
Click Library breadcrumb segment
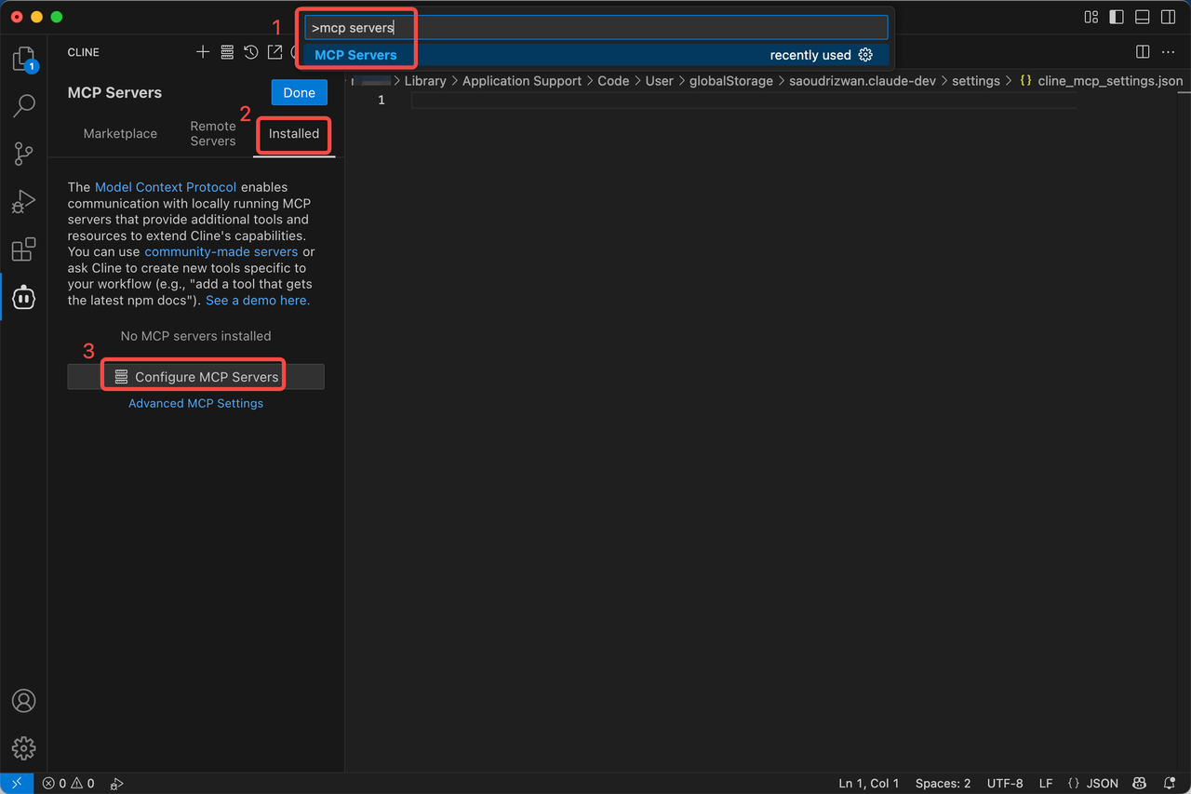(x=425, y=81)
